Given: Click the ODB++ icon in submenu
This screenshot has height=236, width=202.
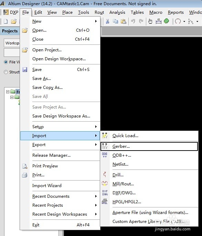Looking at the screenshot, I should pos(105,155).
